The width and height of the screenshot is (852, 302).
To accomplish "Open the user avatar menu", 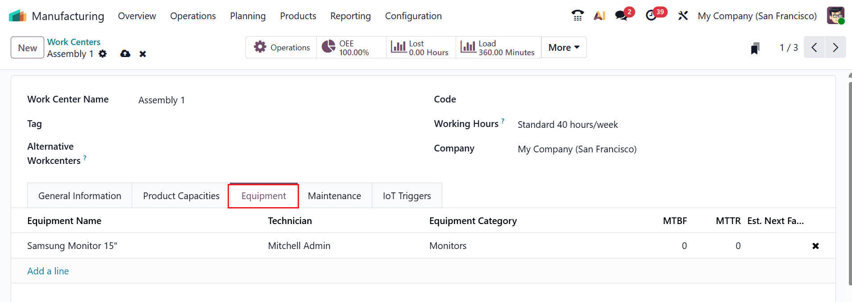I will [835, 16].
